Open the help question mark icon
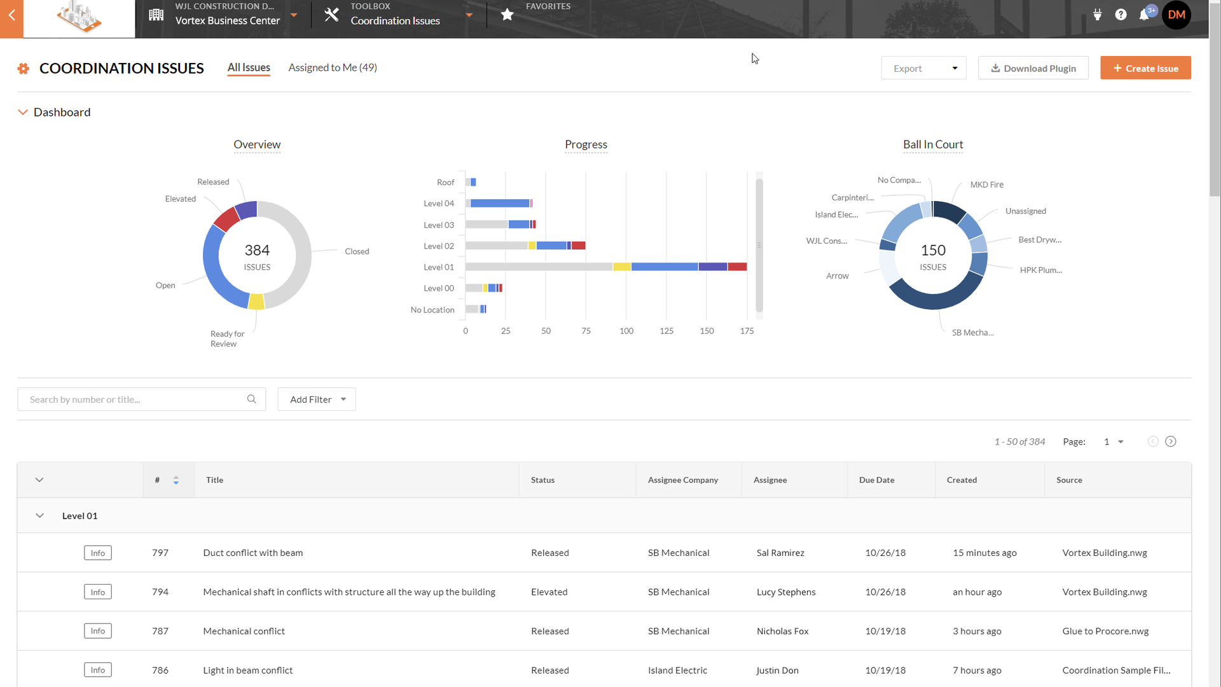 1121,14
